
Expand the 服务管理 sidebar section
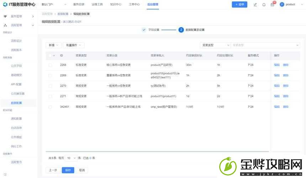coord(33,16)
